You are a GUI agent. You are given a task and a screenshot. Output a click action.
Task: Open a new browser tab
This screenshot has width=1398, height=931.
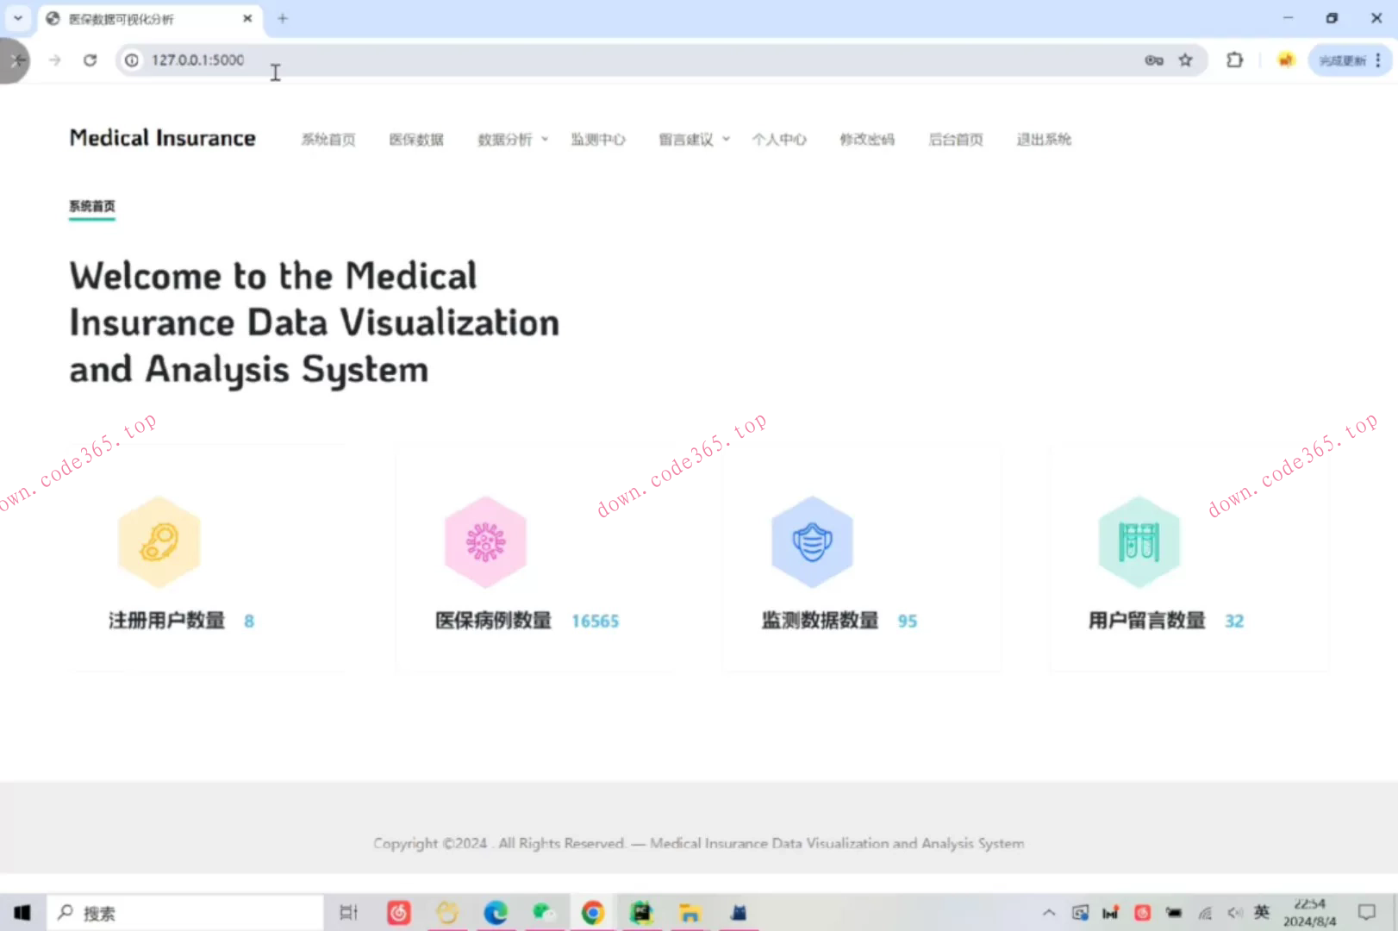click(x=282, y=18)
